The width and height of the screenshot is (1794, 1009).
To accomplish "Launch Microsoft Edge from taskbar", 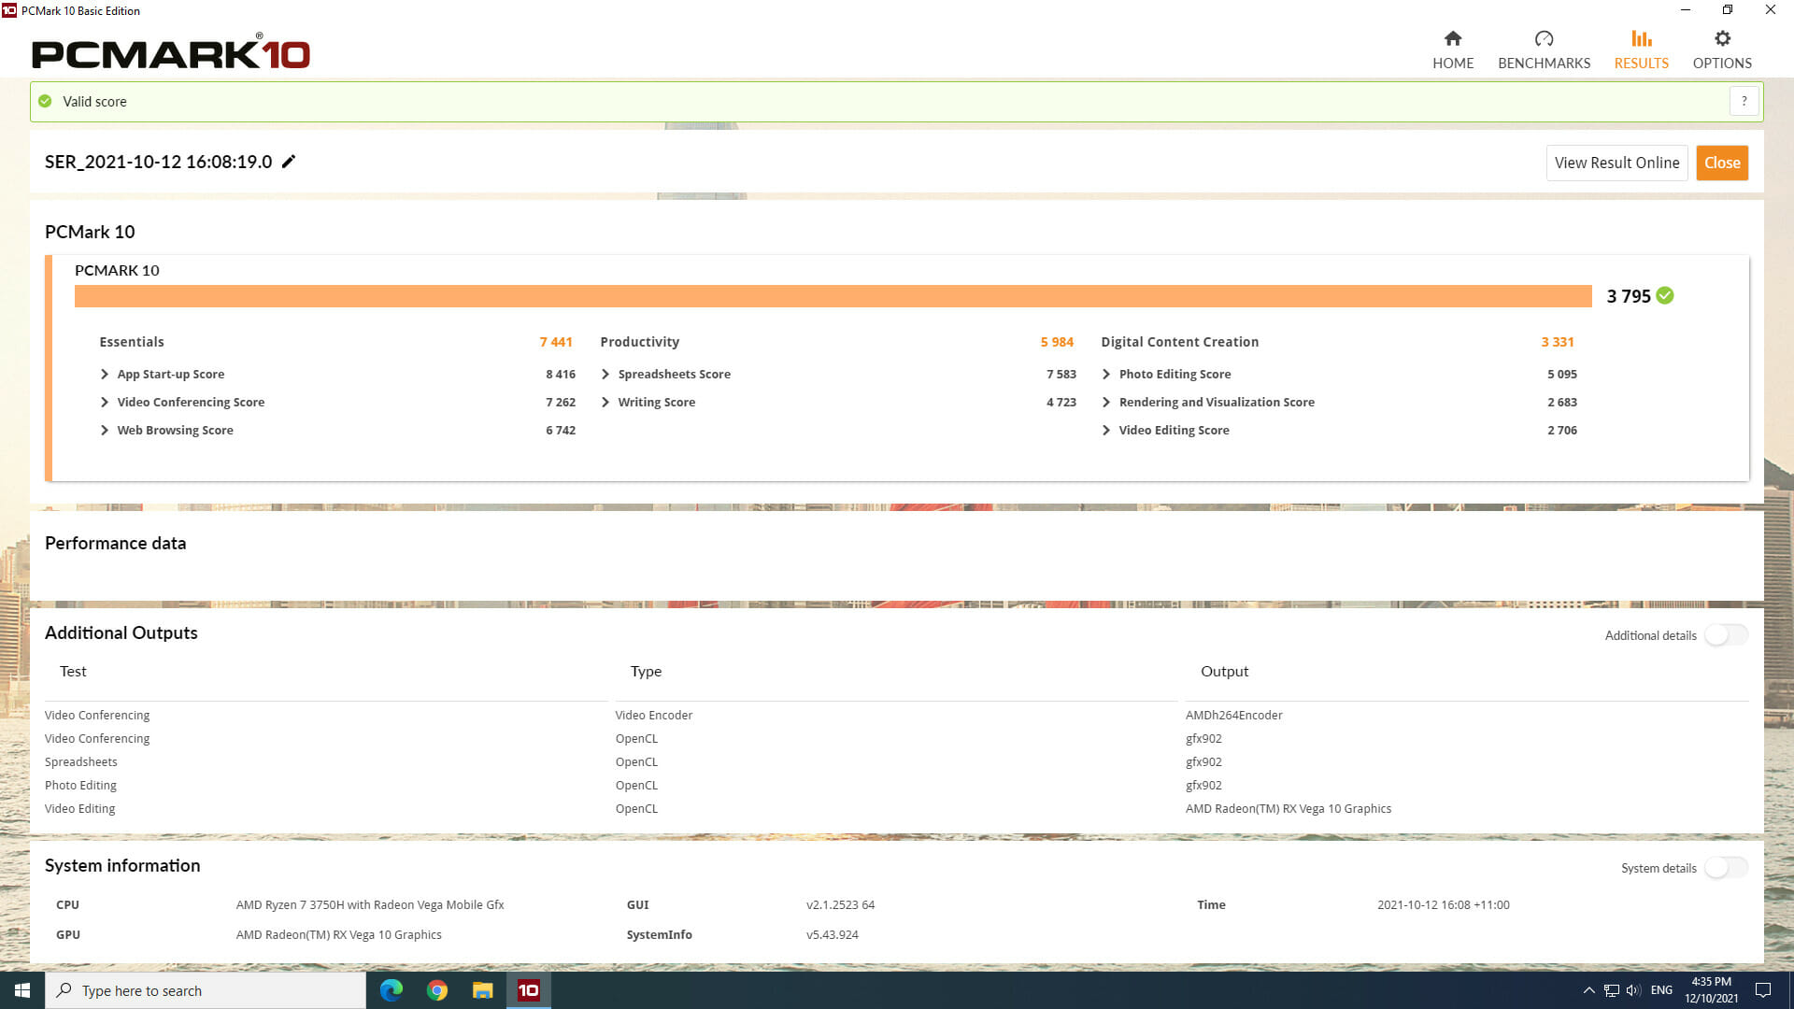I will (x=392, y=990).
